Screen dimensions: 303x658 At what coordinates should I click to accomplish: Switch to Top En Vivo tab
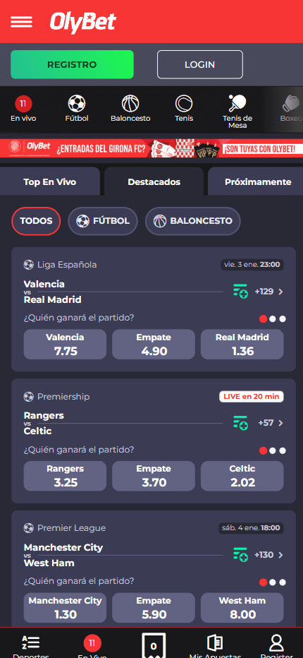pos(50,181)
